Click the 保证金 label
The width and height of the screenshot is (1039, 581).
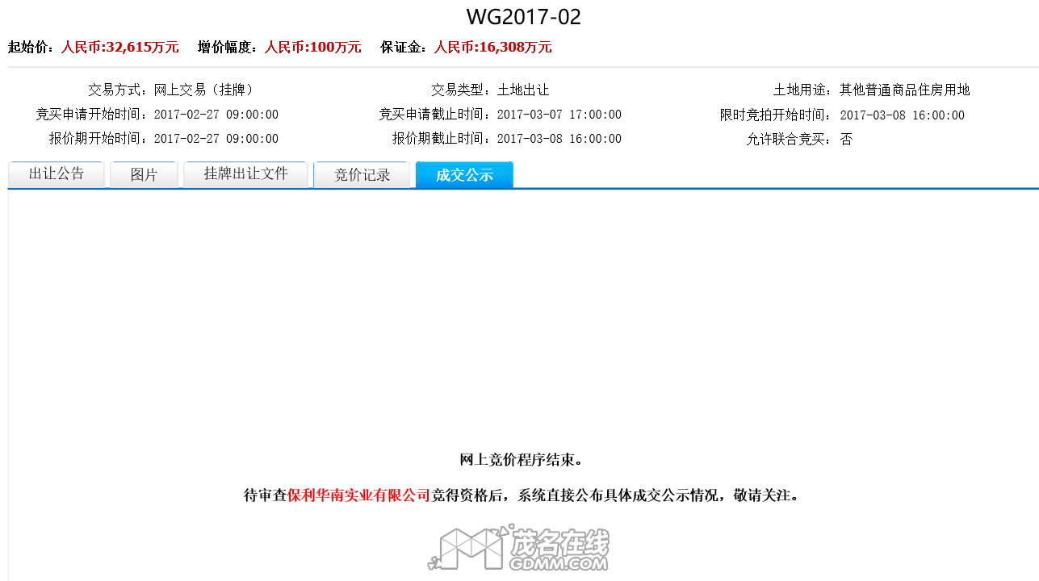tap(403, 48)
